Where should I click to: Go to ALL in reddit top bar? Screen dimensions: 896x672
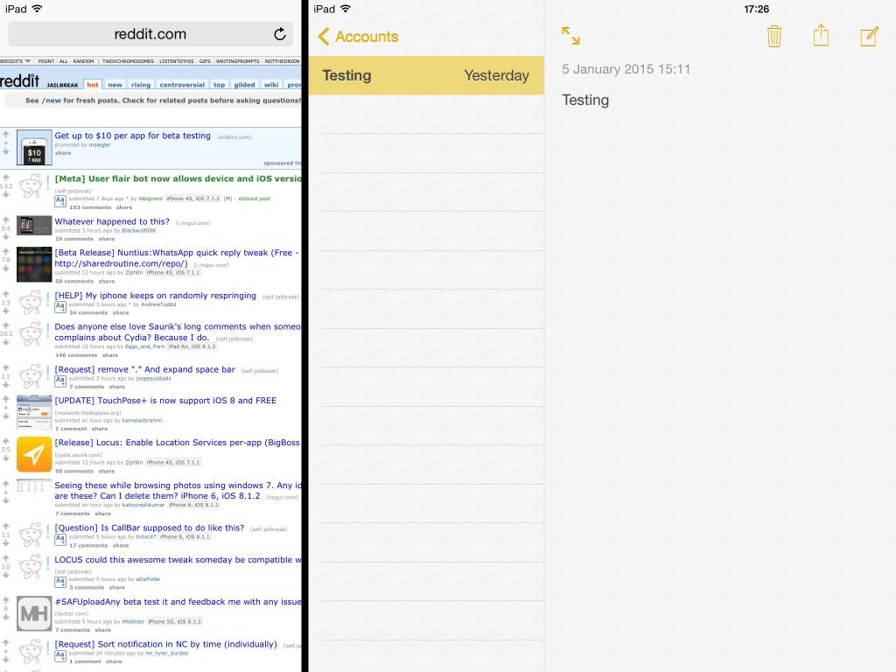63,61
